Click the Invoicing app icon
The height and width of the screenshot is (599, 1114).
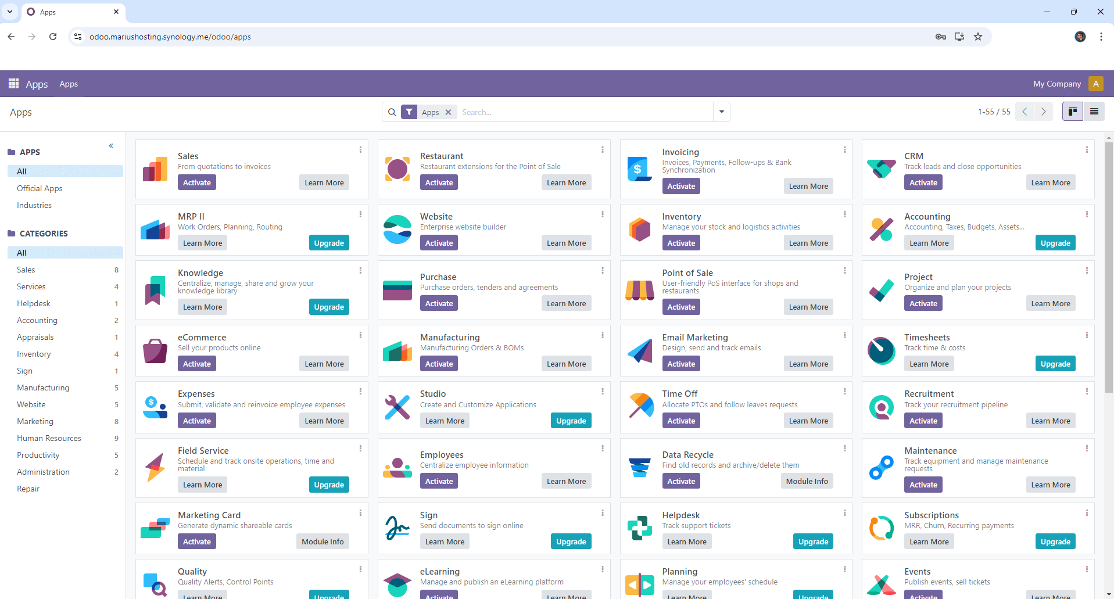640,169
